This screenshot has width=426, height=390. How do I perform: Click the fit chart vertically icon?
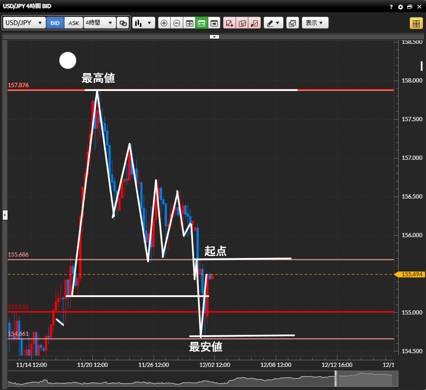point(189,23)
